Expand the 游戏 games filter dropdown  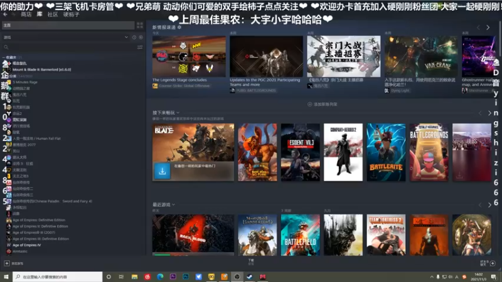[126, 38]
